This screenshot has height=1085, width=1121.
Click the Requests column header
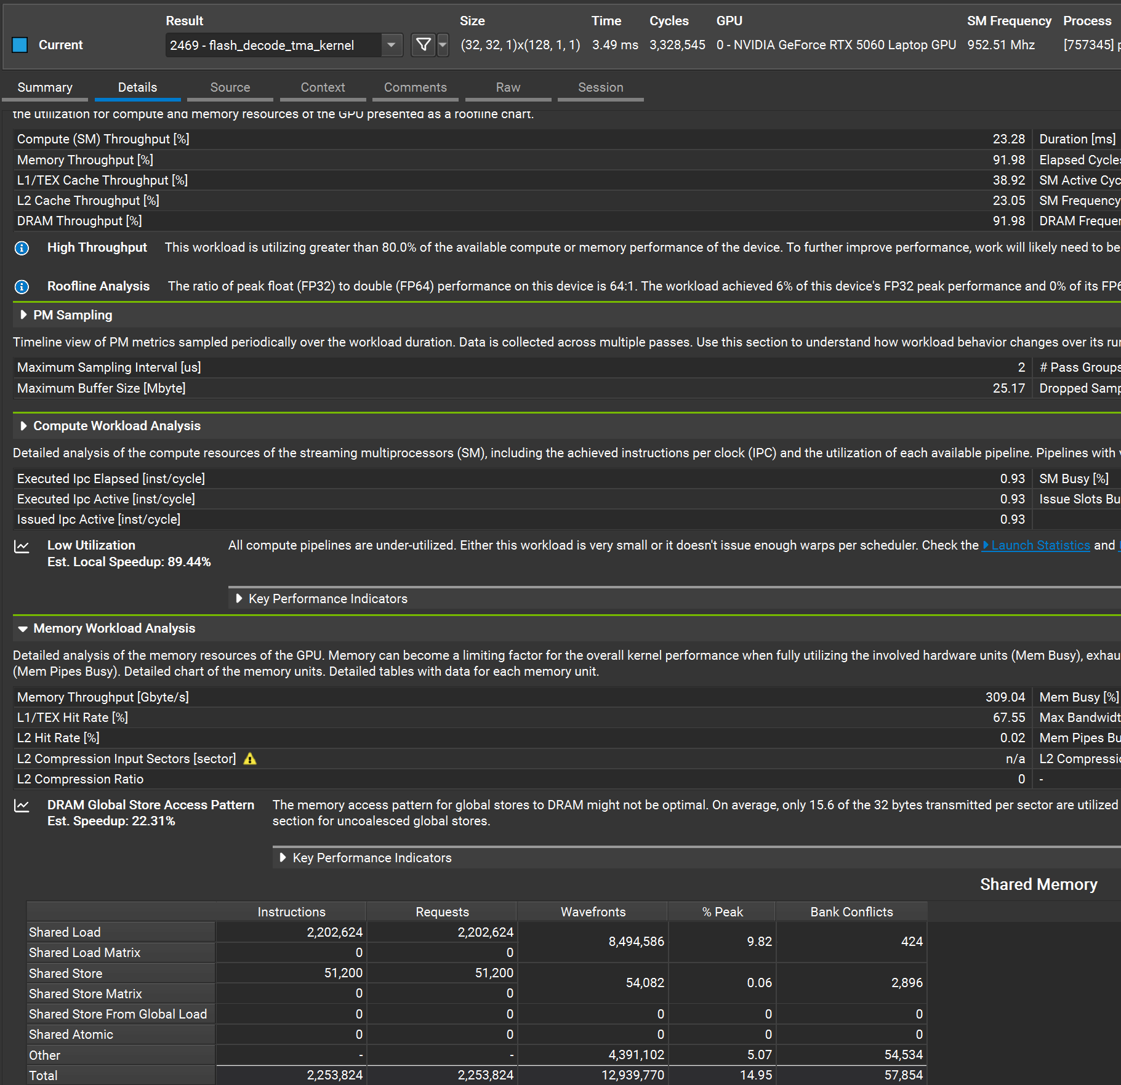point(442,912)
